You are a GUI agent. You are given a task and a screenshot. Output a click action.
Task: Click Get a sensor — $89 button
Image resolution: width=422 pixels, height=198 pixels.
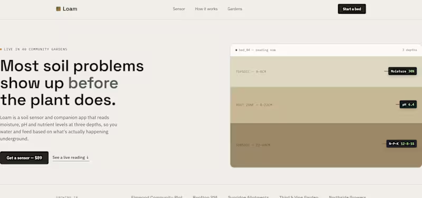point(24,157)
